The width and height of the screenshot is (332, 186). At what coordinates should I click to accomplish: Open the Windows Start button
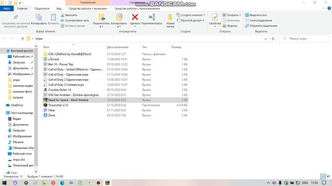[4, 182]
